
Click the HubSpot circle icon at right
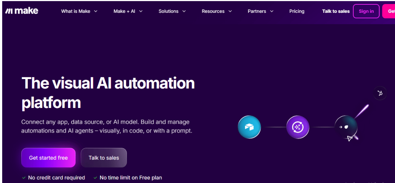tap(380, 93)
